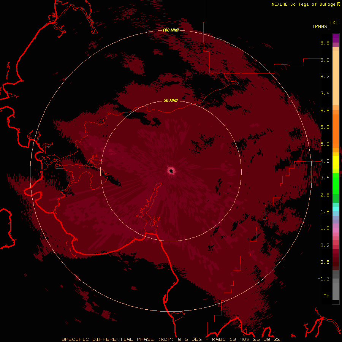Click the 2.6 value on the legend
The image size is (342, 342).
325,195
